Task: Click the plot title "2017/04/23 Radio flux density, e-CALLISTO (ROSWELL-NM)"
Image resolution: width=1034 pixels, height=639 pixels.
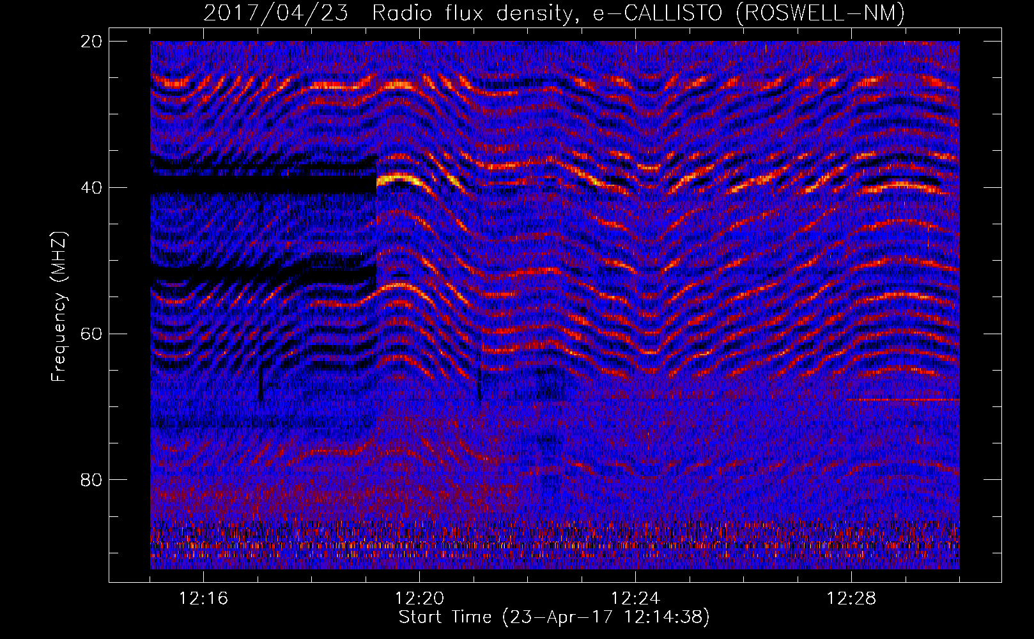Action: tap(554, 13)
